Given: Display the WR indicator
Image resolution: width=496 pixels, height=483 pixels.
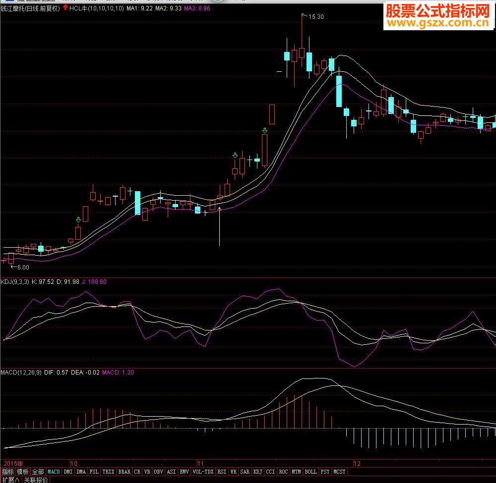Looking at the screenshot, I should [x=234, y=472].
